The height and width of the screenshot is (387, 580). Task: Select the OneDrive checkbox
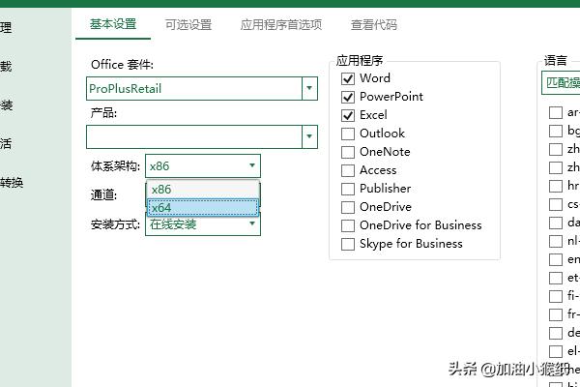click(x=348, y=207)
